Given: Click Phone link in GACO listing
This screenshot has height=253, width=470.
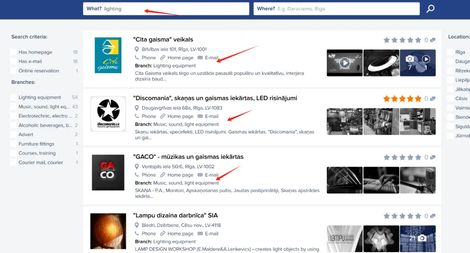Looking at the screenshot, I should pyautogui.click(x=149, y=175).
